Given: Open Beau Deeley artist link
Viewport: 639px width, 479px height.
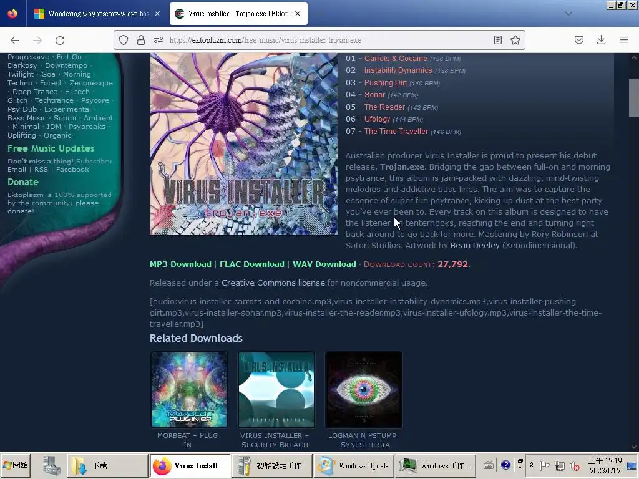Looking at the screenshot, I should (475, 245).
